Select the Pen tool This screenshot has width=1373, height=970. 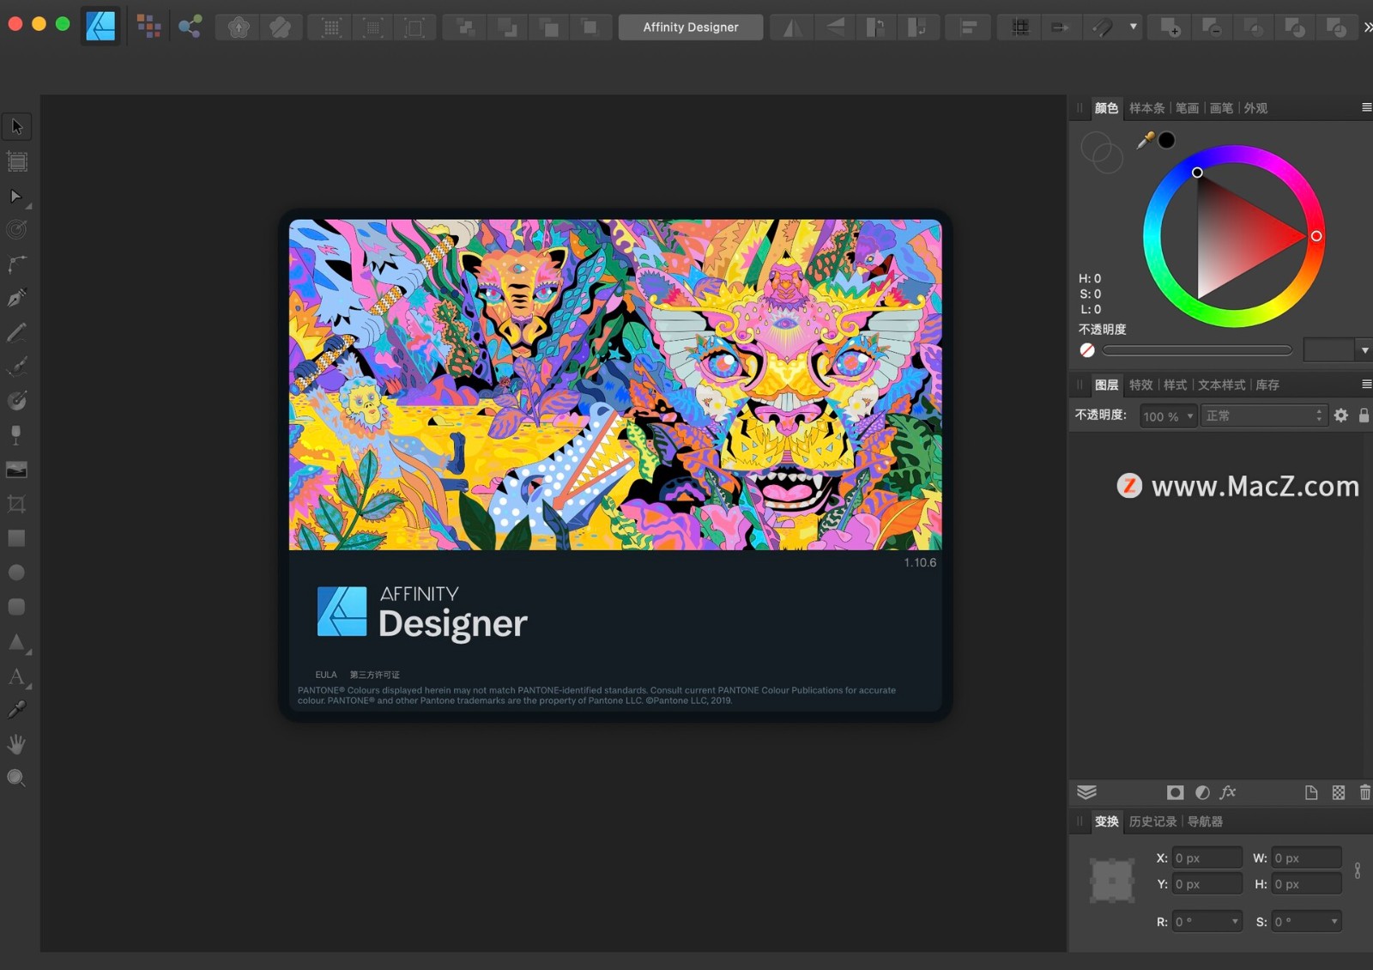16,298
